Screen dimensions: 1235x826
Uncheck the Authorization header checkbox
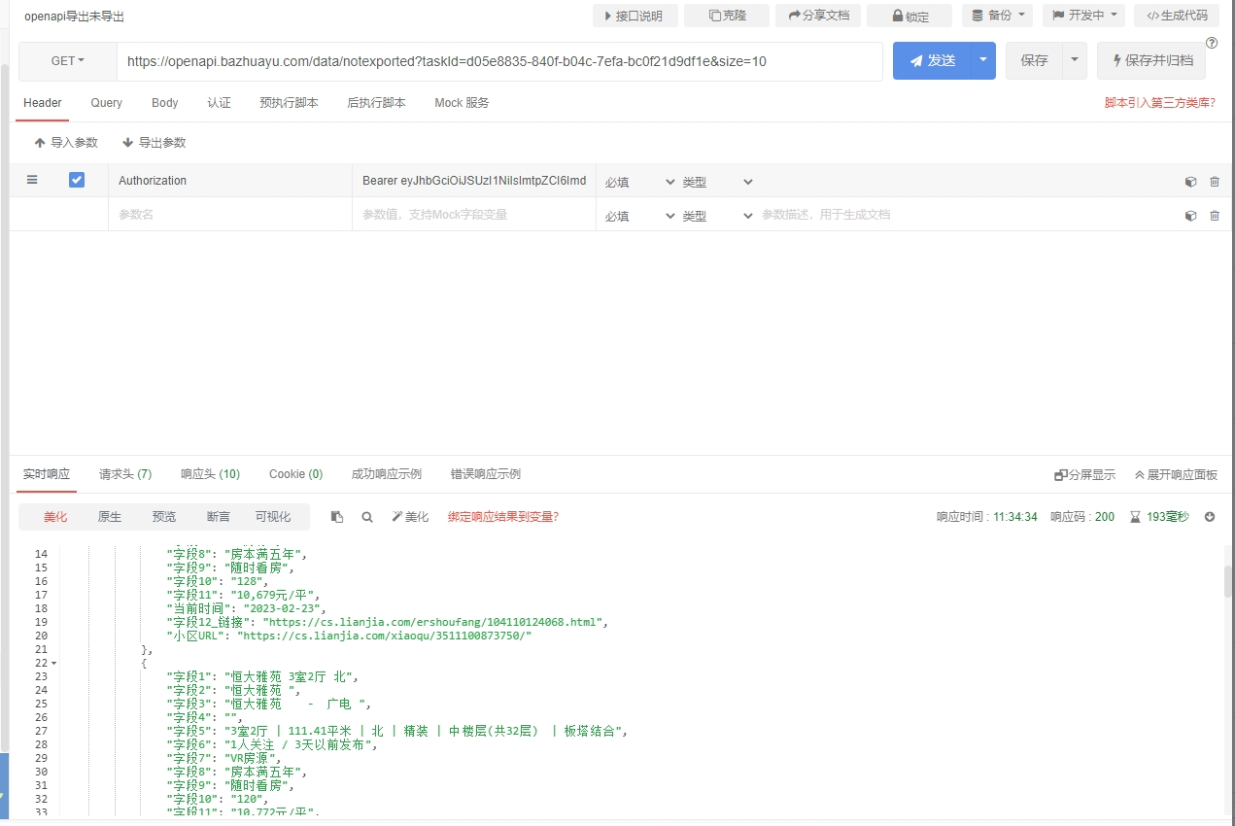click(77, 180)
